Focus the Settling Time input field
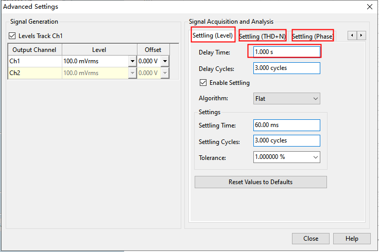Screen dimensions: 379x252 click(287, 125)
